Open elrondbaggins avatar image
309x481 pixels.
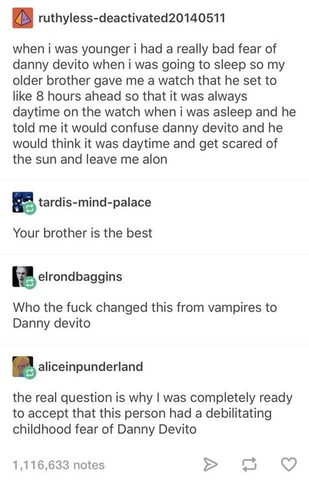click(x=23, y=277)
